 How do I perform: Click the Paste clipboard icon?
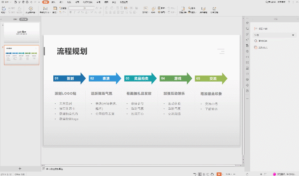click(4, 8)
